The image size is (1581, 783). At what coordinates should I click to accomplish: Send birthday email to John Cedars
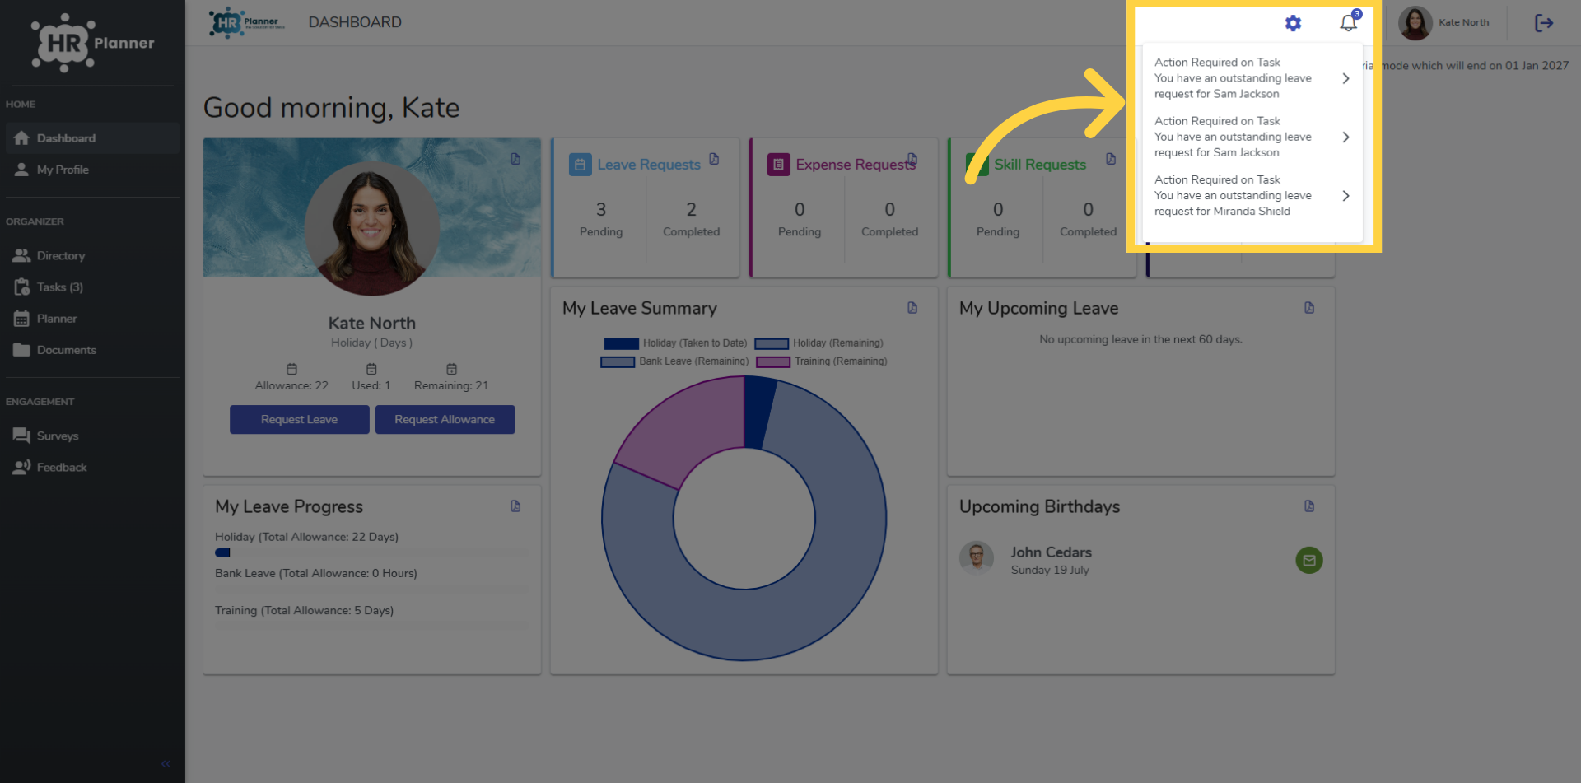pos(1309,561)
